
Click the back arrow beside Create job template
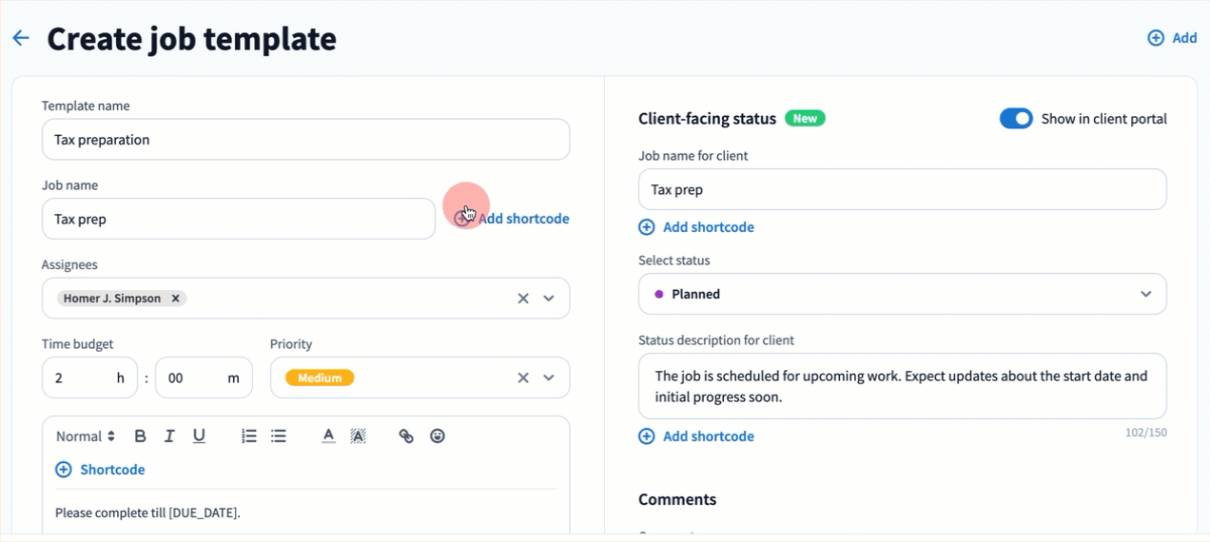tap(21, 38)
